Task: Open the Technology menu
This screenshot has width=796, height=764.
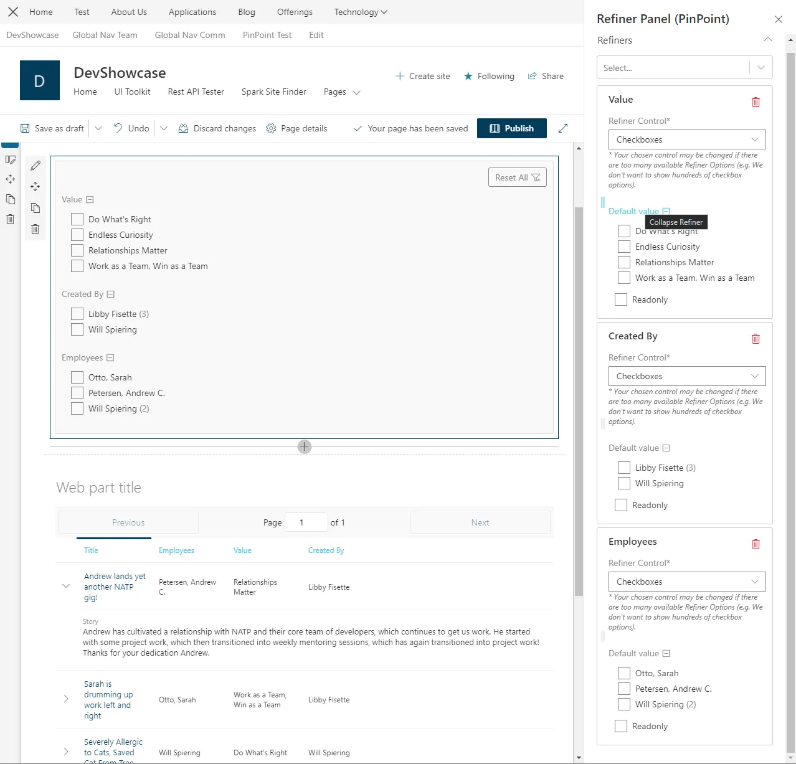Action: coord(361,12)
